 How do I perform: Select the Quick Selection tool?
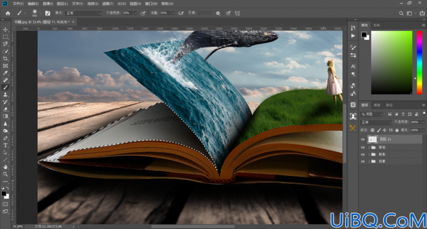tap(5, 51)
